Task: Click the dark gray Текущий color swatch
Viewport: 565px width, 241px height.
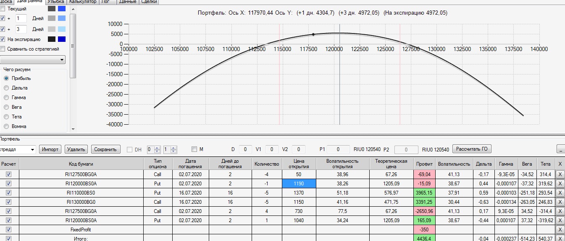Action: [52, 8]
